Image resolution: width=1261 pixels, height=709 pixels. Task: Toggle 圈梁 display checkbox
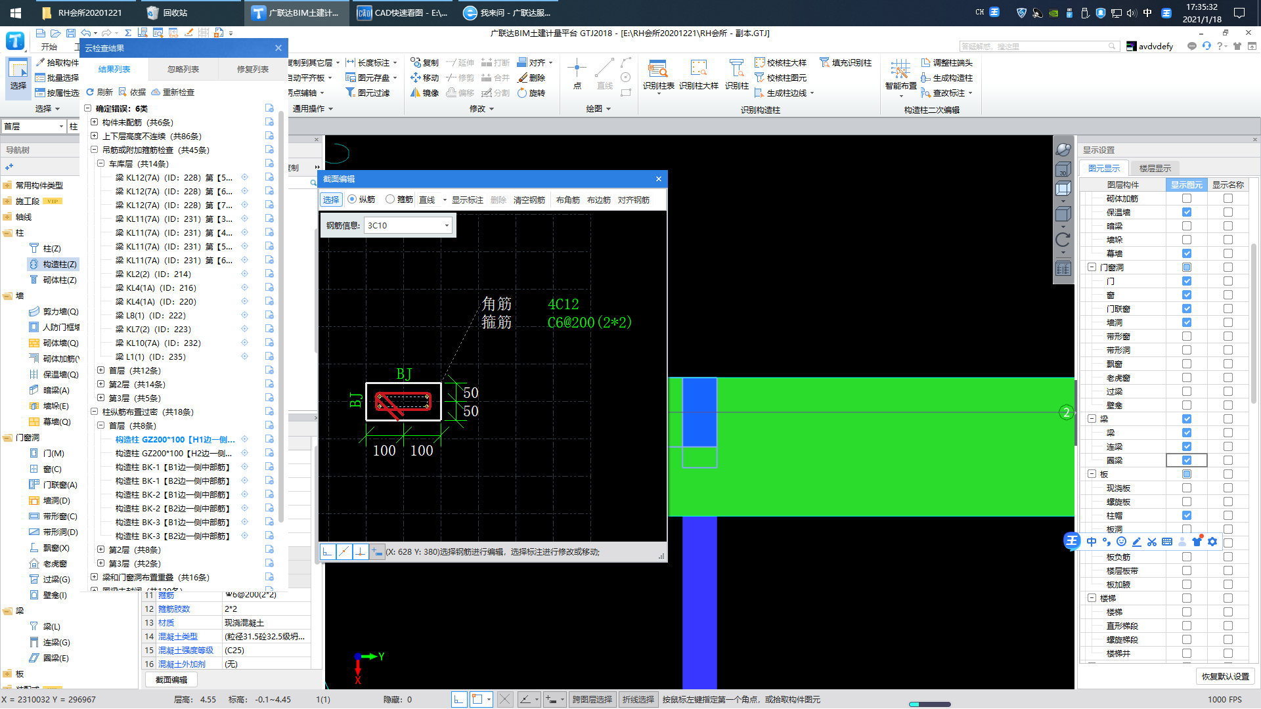[x=1186, y=460]
